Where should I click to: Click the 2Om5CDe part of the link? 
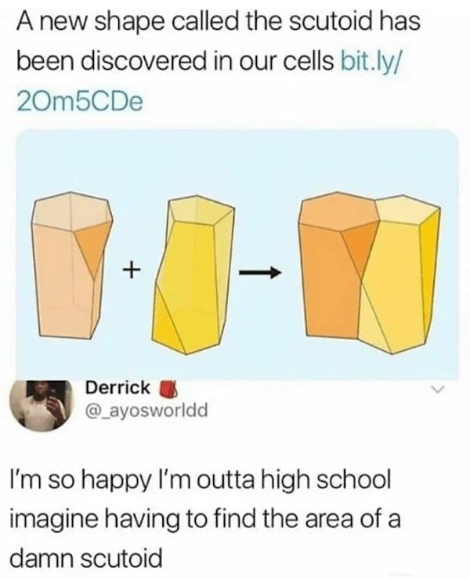point(79,102)
